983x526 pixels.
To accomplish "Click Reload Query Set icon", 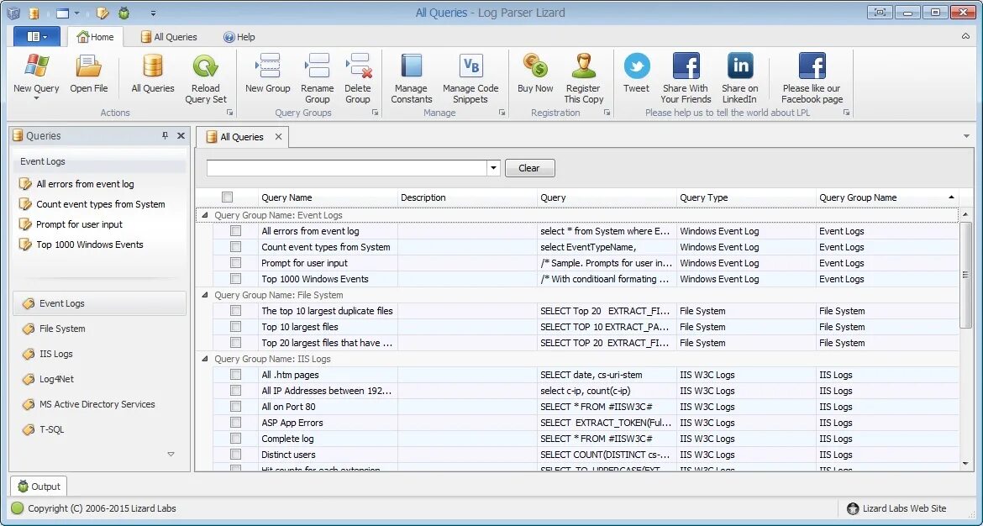I will (206, 66).
